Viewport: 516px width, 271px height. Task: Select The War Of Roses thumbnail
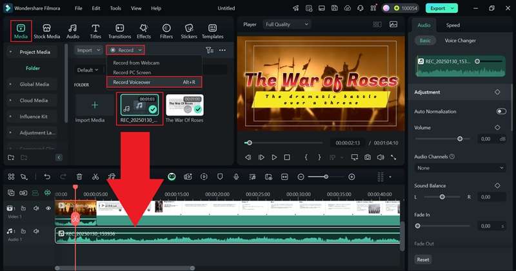coord(184,105)
